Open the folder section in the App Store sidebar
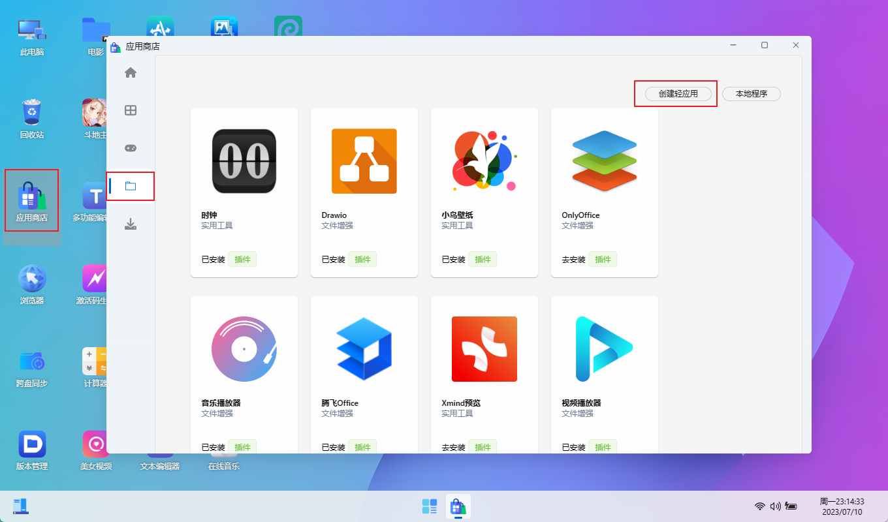888x522 pixels. [130, 186]
